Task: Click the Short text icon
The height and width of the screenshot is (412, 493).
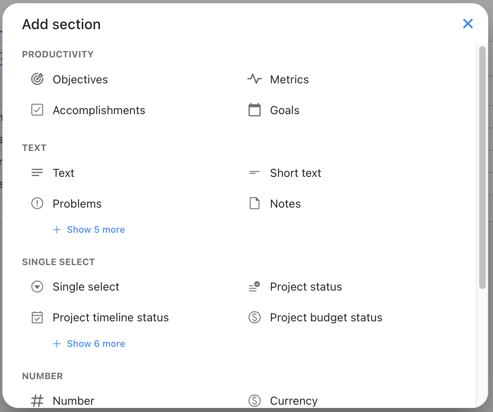Action: click(x=255, y=173)
